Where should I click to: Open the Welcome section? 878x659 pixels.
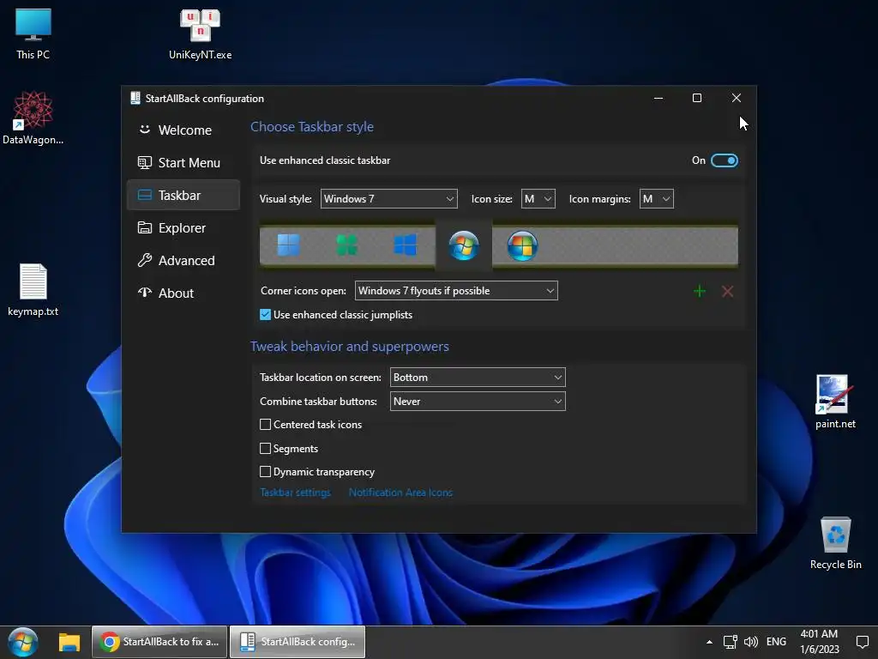pos(183,130)
